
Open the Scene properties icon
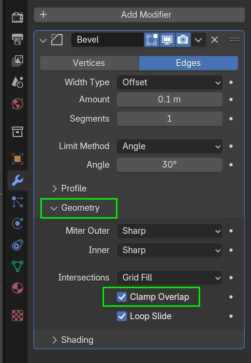point(17,82)
